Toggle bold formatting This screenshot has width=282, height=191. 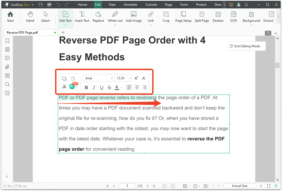(86, 87)
